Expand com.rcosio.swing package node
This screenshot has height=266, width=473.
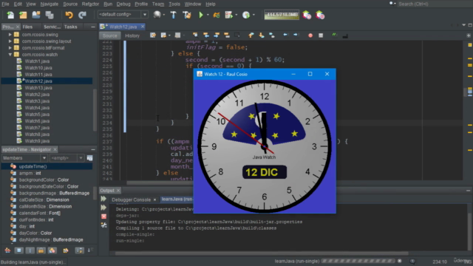[x=10, y=35]
